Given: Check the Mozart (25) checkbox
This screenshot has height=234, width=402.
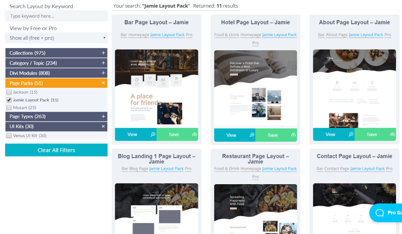Looking at the screenshot, I should pyautogui.click(x=9, y=107).
